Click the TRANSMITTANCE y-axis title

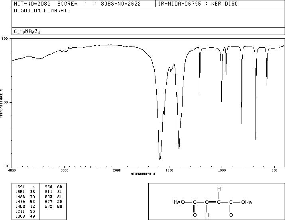[x=2, y=103]
